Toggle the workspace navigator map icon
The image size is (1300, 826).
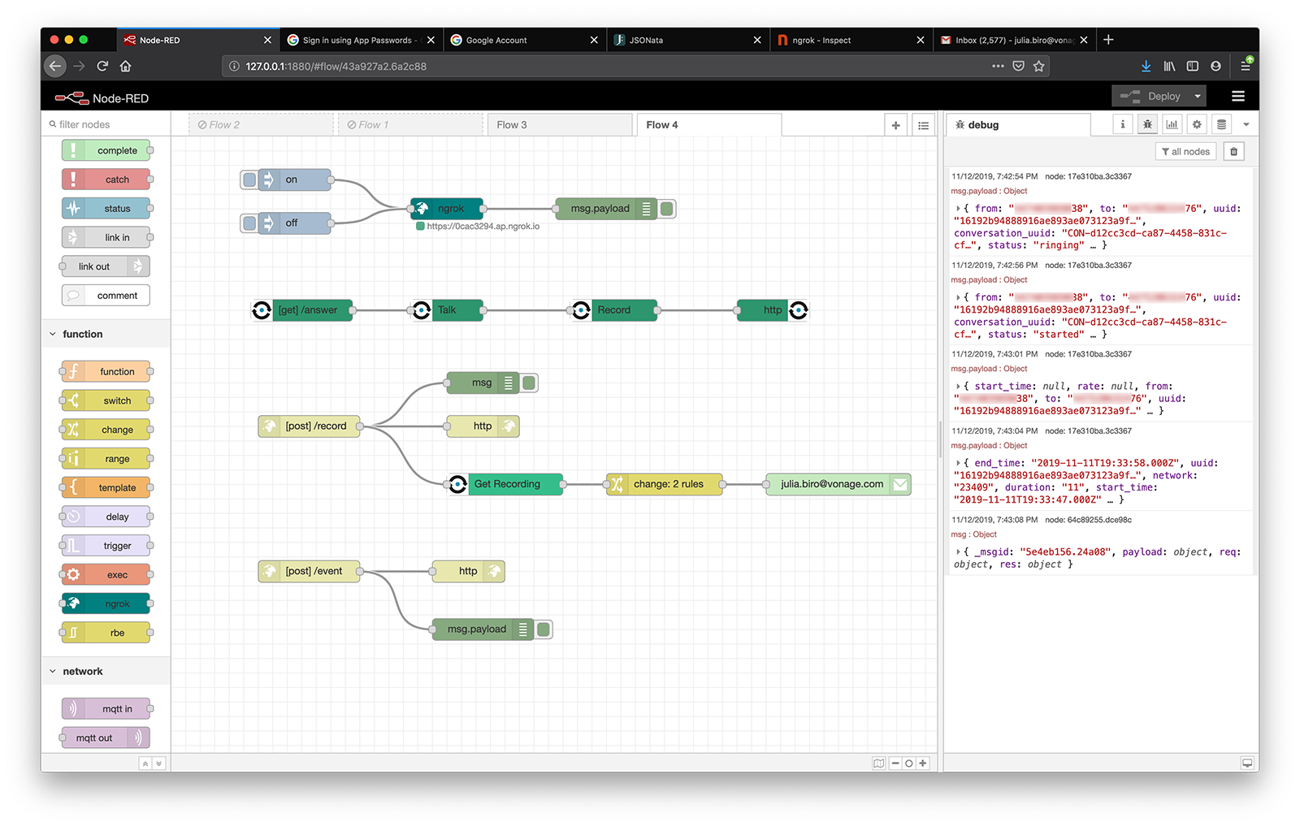point(878,763)
